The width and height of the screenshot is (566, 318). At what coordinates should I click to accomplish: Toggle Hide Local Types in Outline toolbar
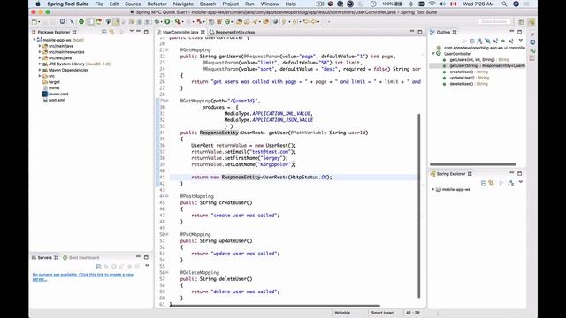[x=511, y=41]
